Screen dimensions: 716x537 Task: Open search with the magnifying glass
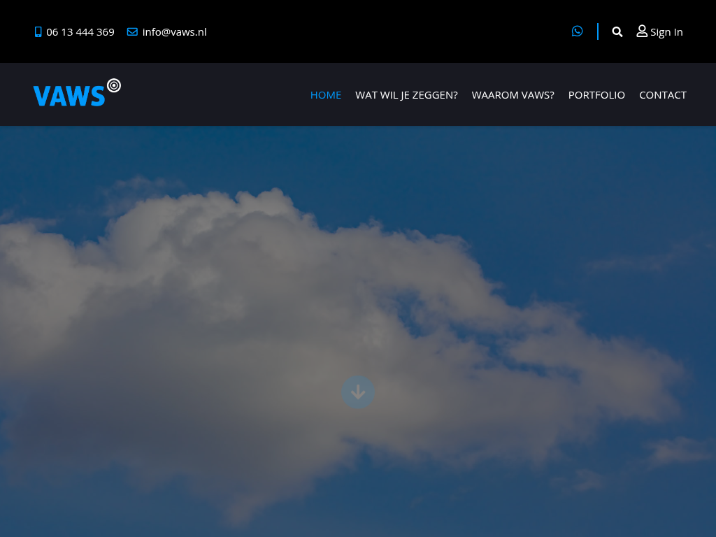coord(617,32)
